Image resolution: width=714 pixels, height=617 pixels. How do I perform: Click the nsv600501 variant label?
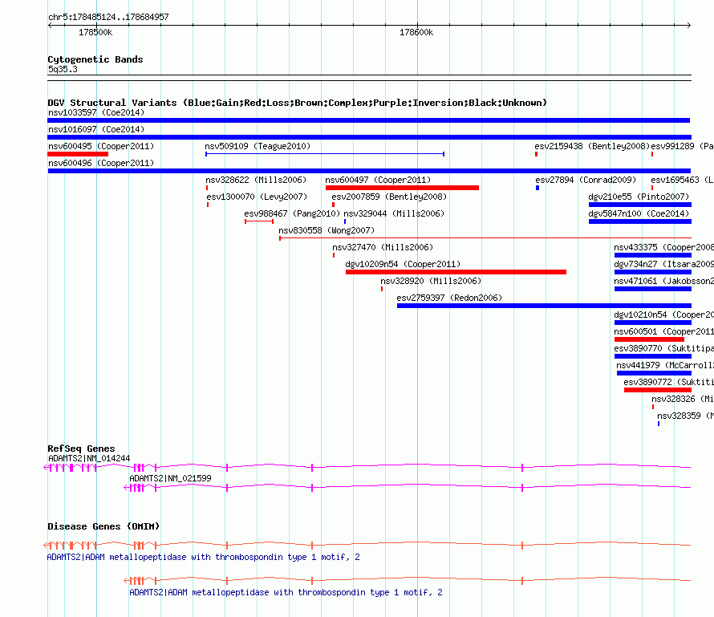click(x=663, y=331)
